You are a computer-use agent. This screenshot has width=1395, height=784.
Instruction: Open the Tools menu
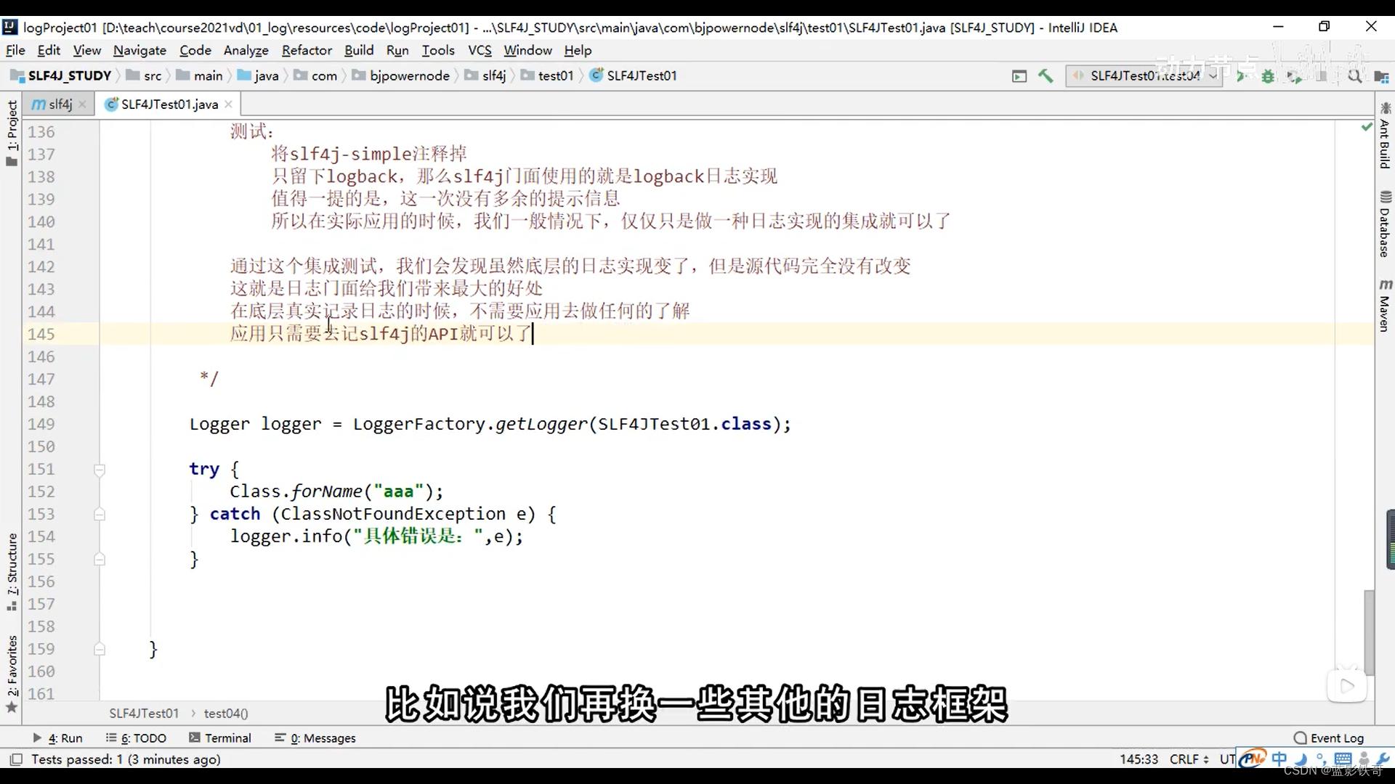tap(438, 50)
